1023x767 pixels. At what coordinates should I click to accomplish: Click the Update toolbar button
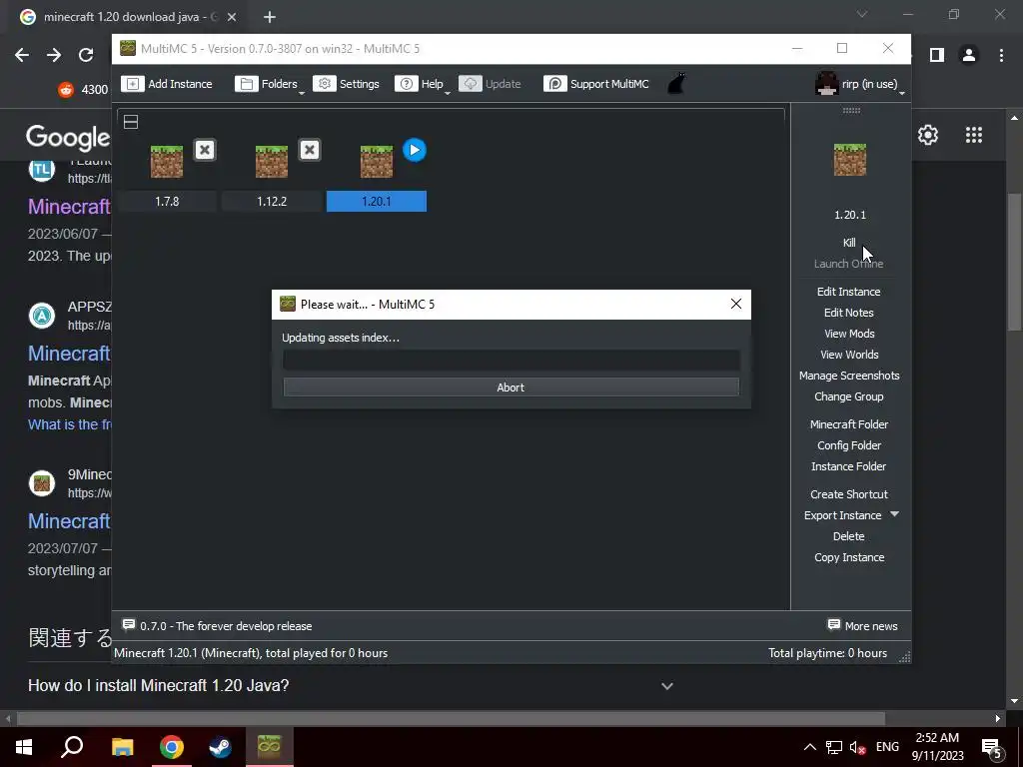coord(490,84)
